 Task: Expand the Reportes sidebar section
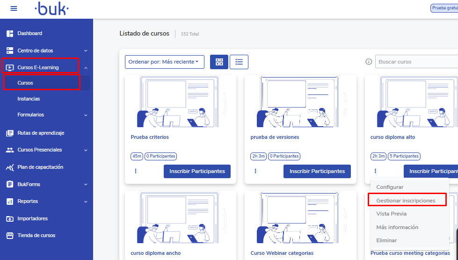[86, 202]
